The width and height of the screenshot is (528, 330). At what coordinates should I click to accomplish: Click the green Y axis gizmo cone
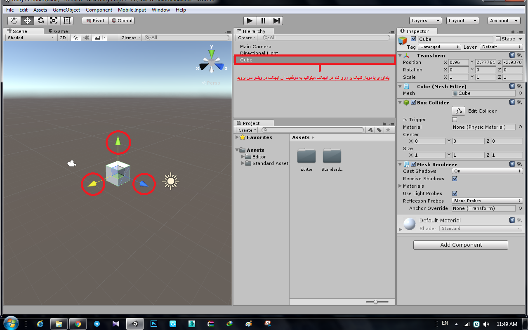[212, 53]
